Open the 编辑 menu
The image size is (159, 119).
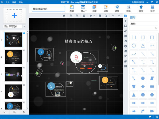coord(14,2)
